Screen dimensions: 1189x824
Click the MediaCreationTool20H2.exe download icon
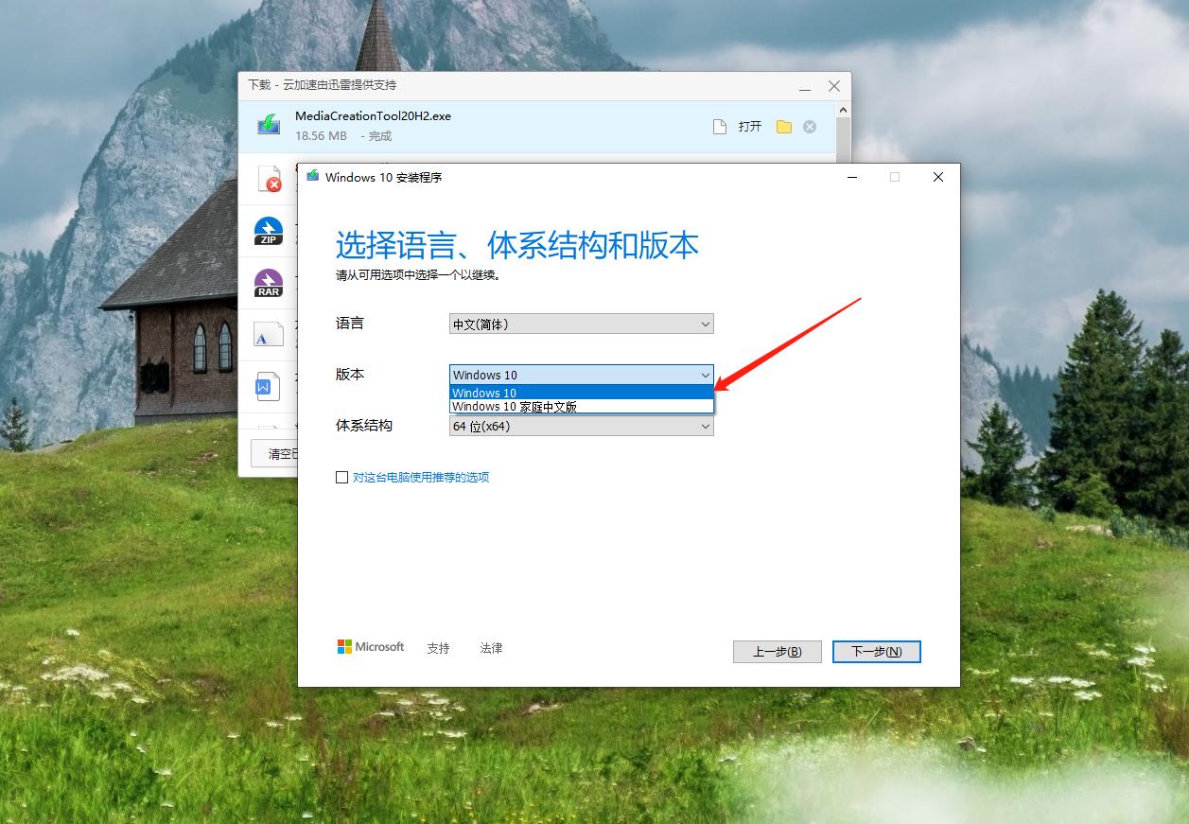[x=270, y=126]
